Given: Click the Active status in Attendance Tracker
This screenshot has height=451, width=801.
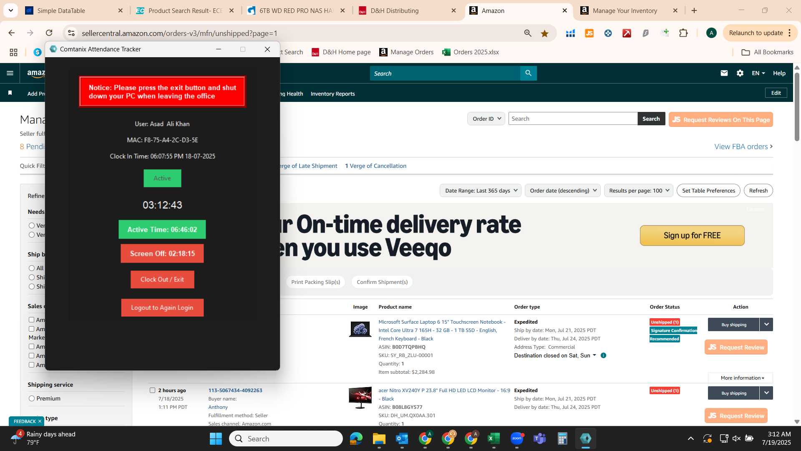Looking at the screenshot, I should [x=162, y=178].
